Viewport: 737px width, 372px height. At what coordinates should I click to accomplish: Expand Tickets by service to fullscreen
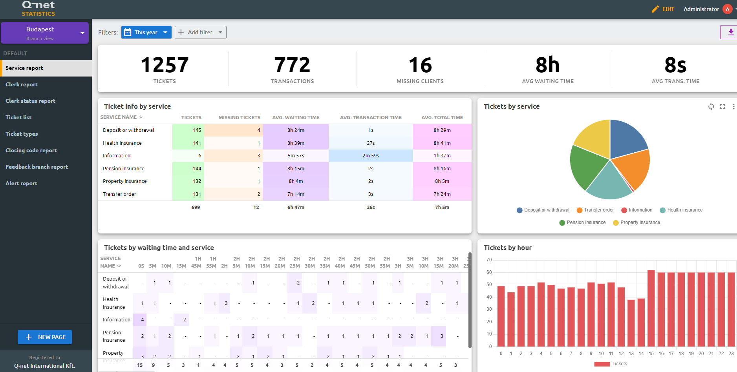(722, 106)
